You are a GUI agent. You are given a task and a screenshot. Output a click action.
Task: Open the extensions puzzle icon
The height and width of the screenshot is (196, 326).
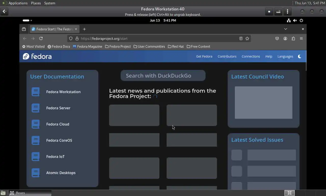pyautogui.click(x=293, y=39)
